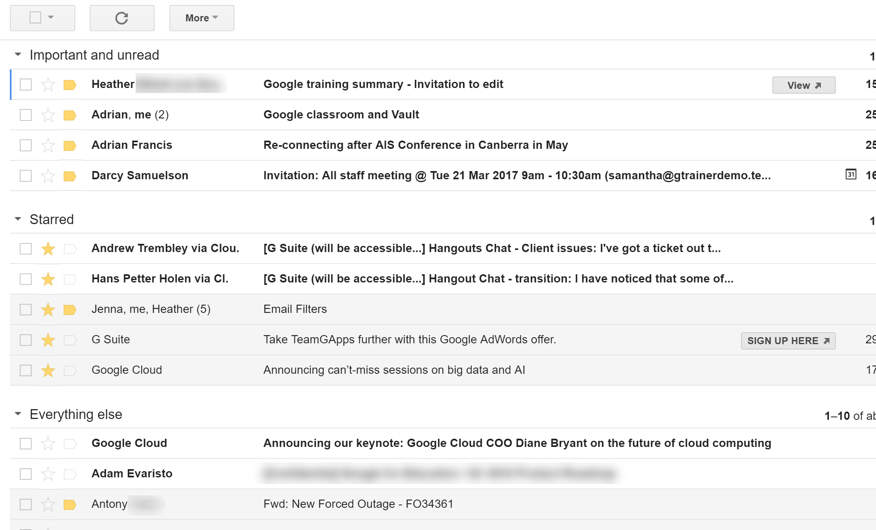This screenshot has width=876, height=530.
Task: Unstar the G Suite AdWords email
Action: pyautogui.click(x=48, y=340)
